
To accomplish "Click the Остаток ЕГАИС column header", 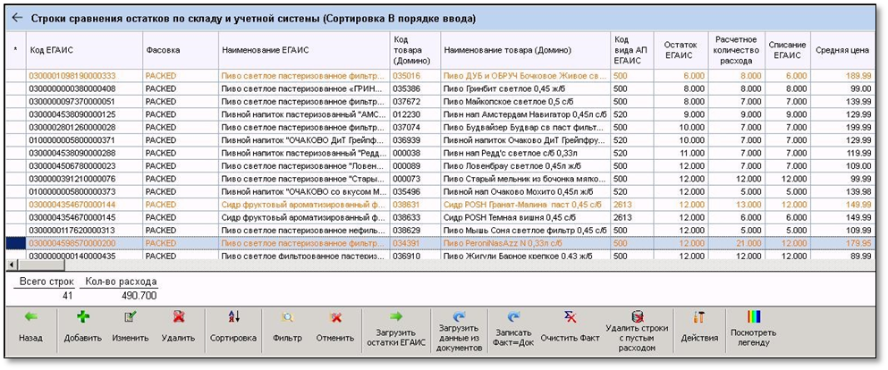I will tap(681, 50).
